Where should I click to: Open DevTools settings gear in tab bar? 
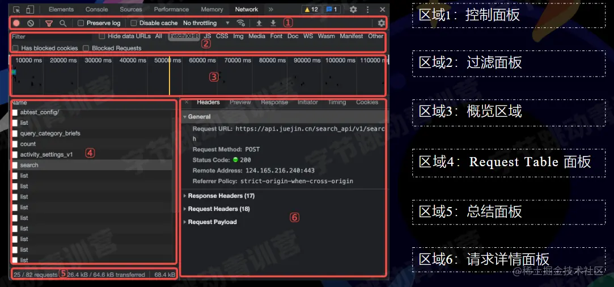(353, 10)
